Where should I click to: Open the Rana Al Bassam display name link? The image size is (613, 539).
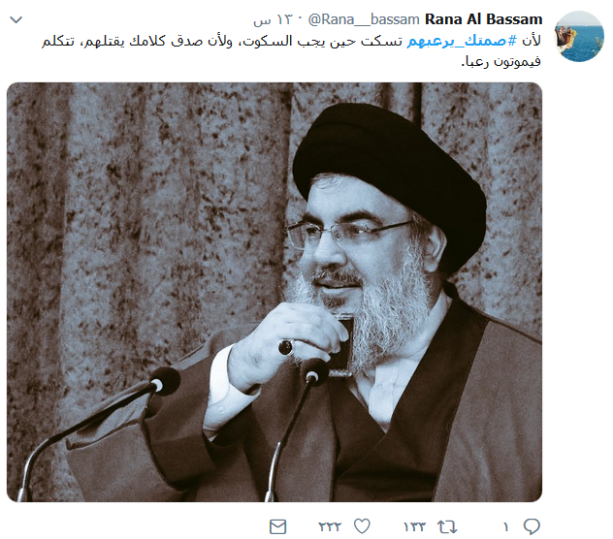pyautogui.click(x=484, y=19)
